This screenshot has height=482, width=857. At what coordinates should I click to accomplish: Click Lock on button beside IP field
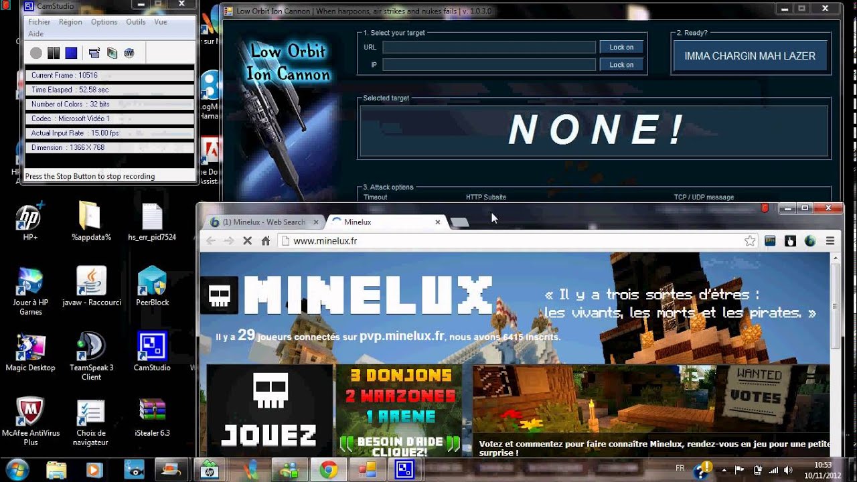pyautogui.click(x=621, y=65)
